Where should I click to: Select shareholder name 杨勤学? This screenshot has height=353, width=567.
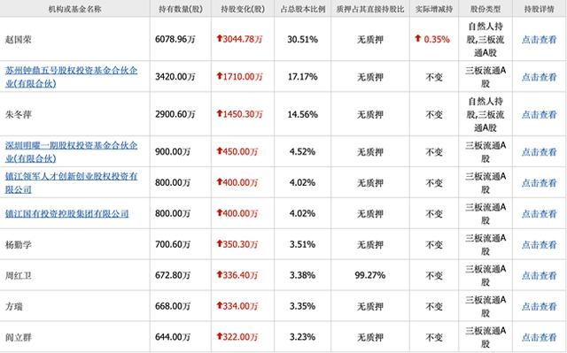tap(19, 245)
